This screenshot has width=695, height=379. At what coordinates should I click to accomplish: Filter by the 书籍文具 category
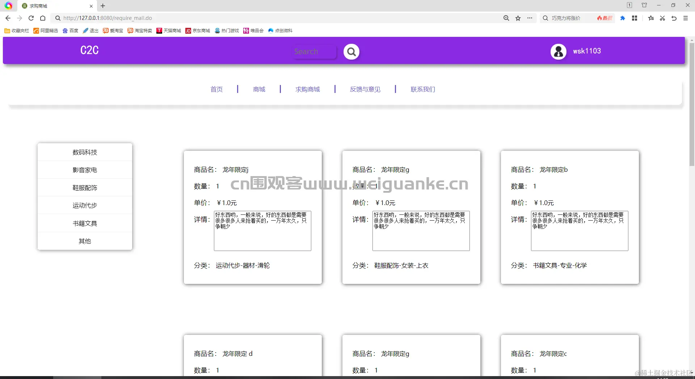click(85, 223)
